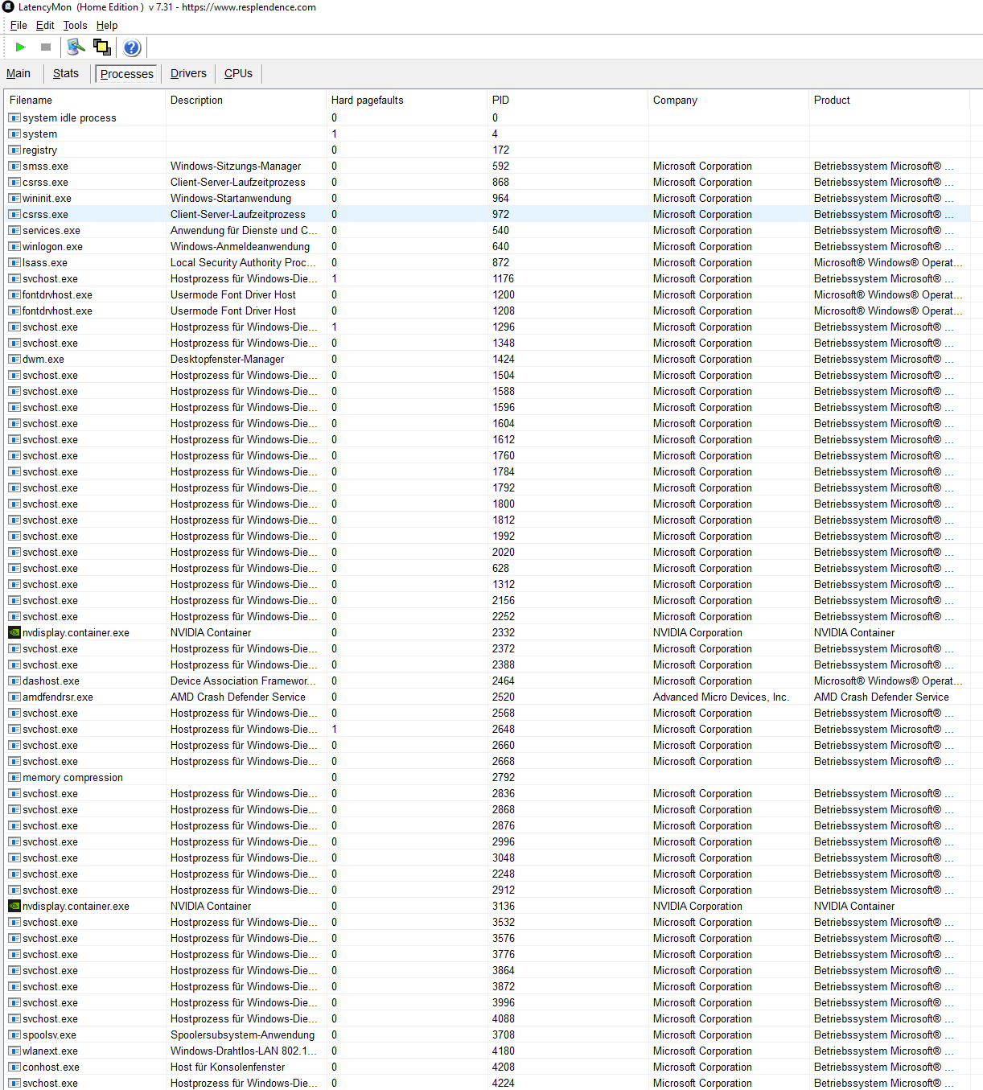Sort by the Description column header

[246, 100]
